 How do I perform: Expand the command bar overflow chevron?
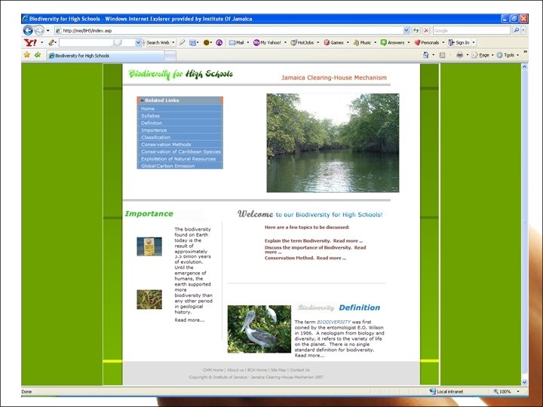(525, 52)
